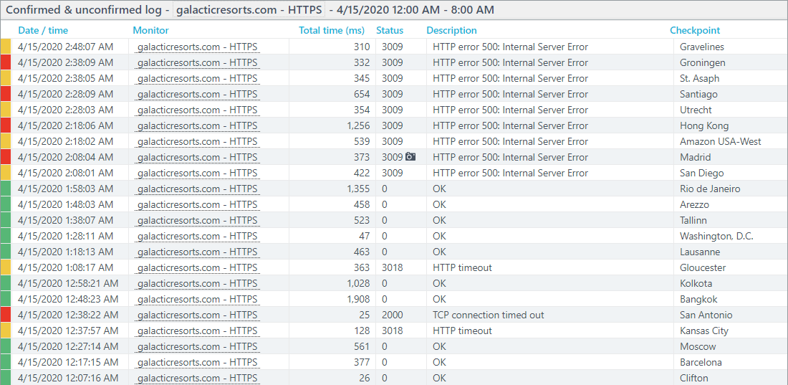This screenshot has height=385, width=788.
Task: Open monitor link in the Santiago row
Action: click(x=198, y=94)
